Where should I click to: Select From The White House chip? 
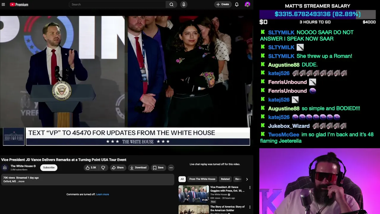coord(202,179)
